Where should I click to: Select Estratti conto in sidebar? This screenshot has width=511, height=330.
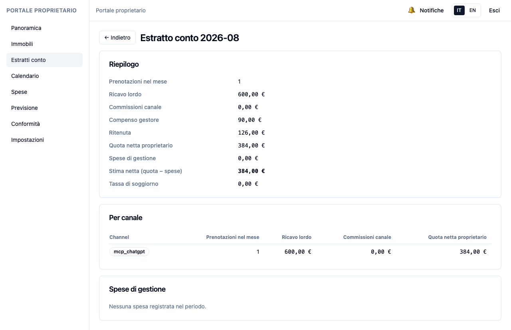(44, 60)
